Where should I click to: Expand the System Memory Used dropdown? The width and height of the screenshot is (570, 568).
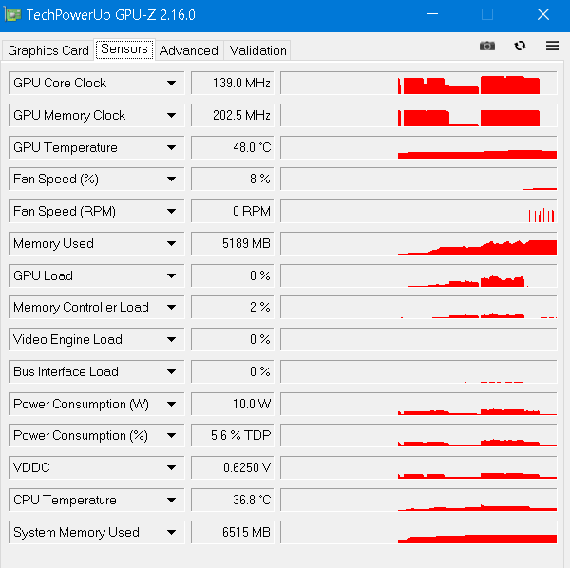(171, 533)
